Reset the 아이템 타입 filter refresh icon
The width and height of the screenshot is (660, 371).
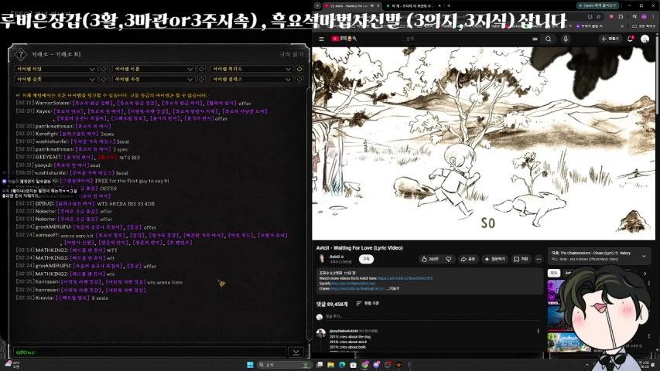tap(104, 69)
